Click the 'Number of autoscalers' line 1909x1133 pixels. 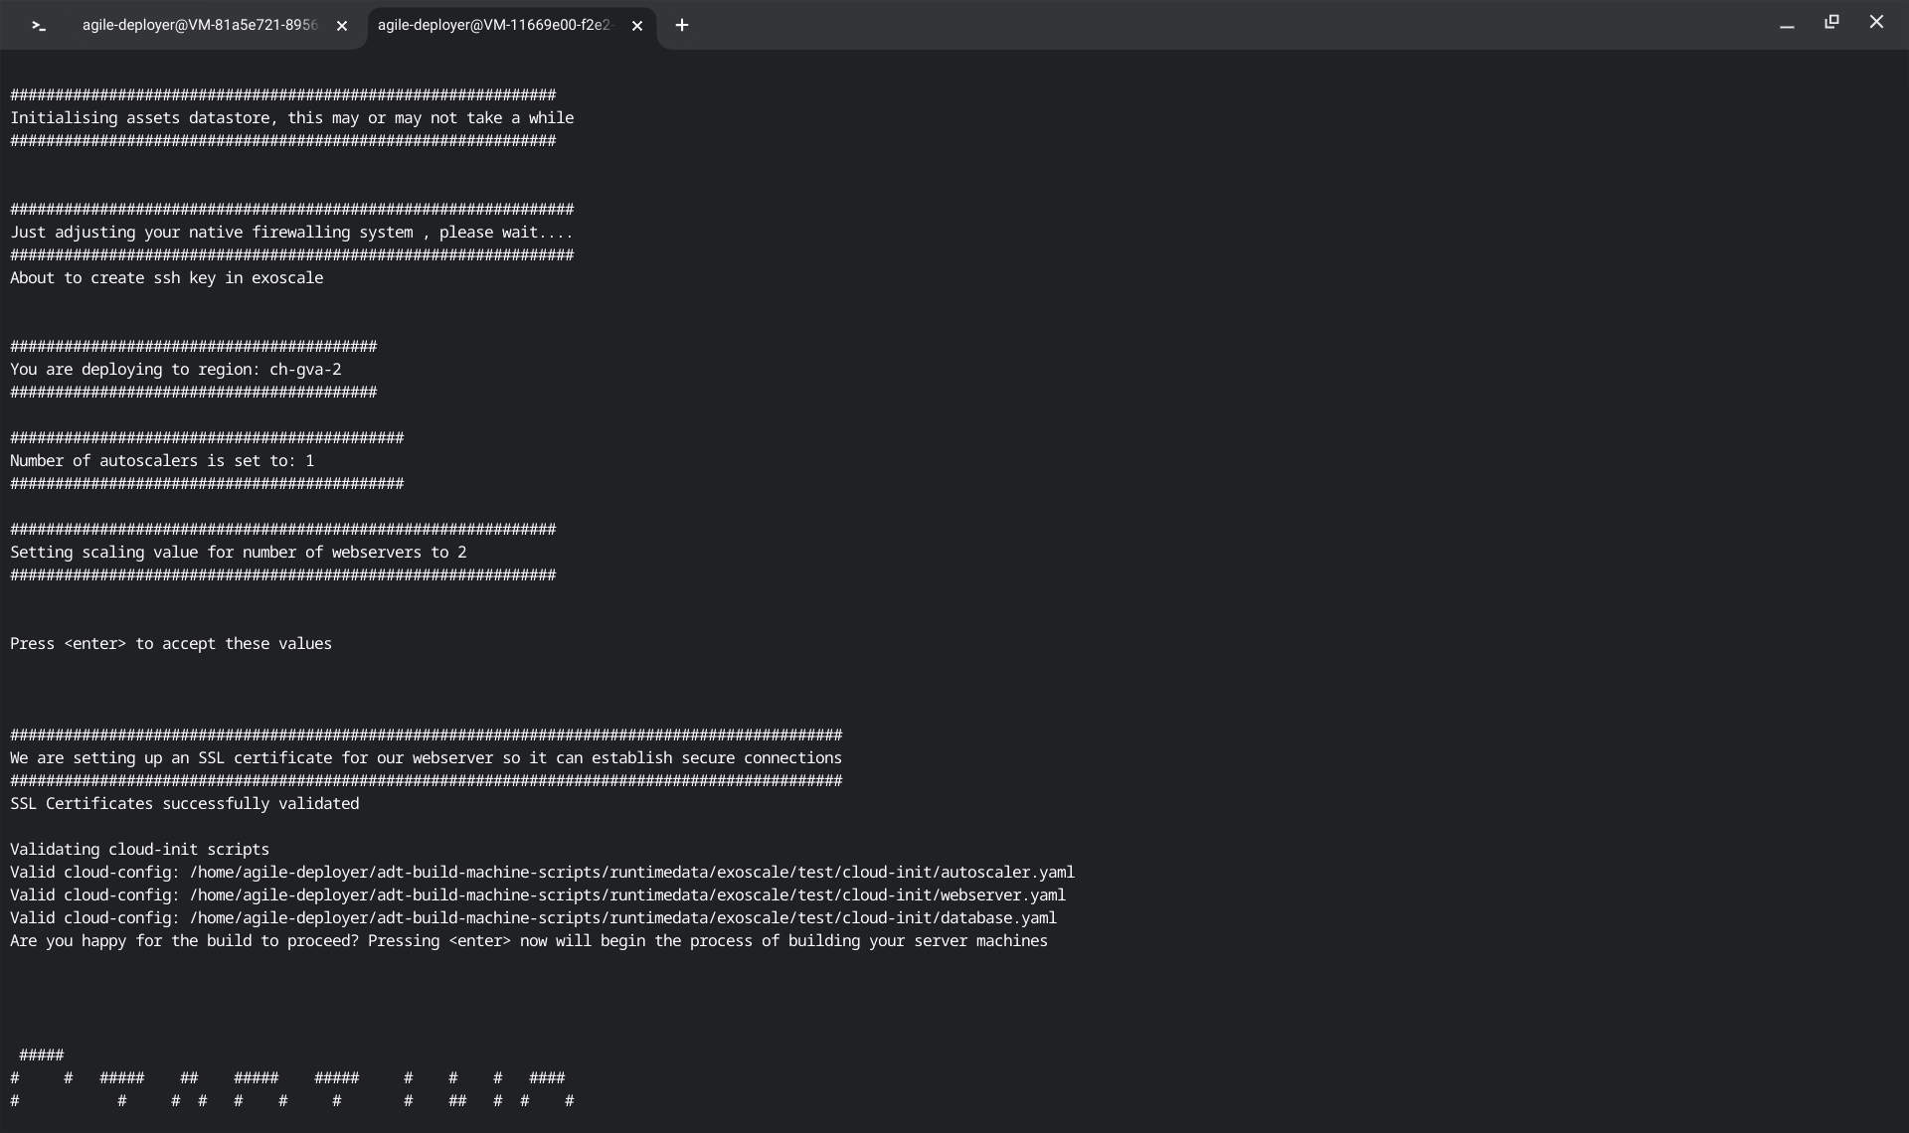(x=161, y=460)
